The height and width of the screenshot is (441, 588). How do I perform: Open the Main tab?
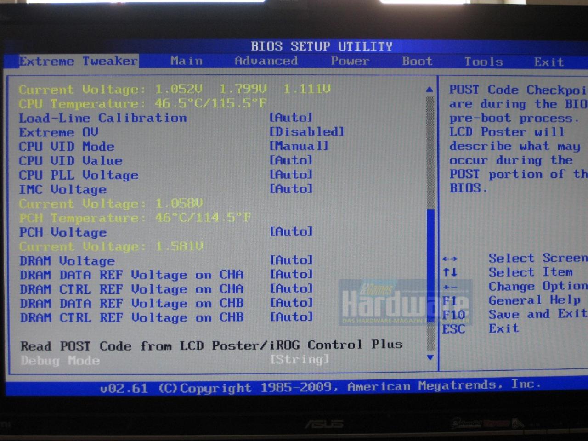(x=187, y=61)
